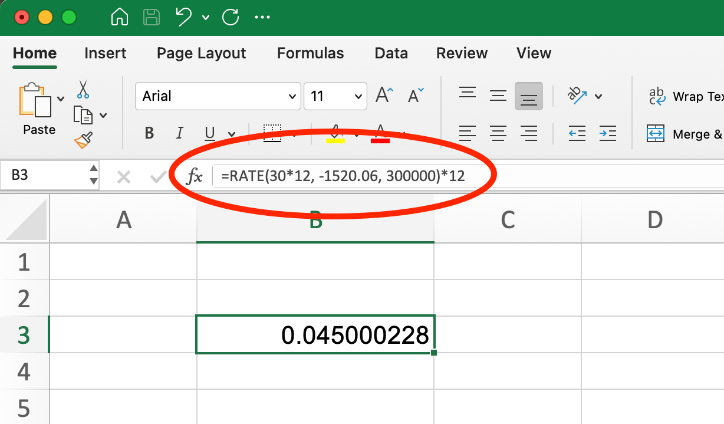This screenshot has width=724, height=424.
Task: Decrease the indent
Action: pyautogui.click(x=577, y=134)
